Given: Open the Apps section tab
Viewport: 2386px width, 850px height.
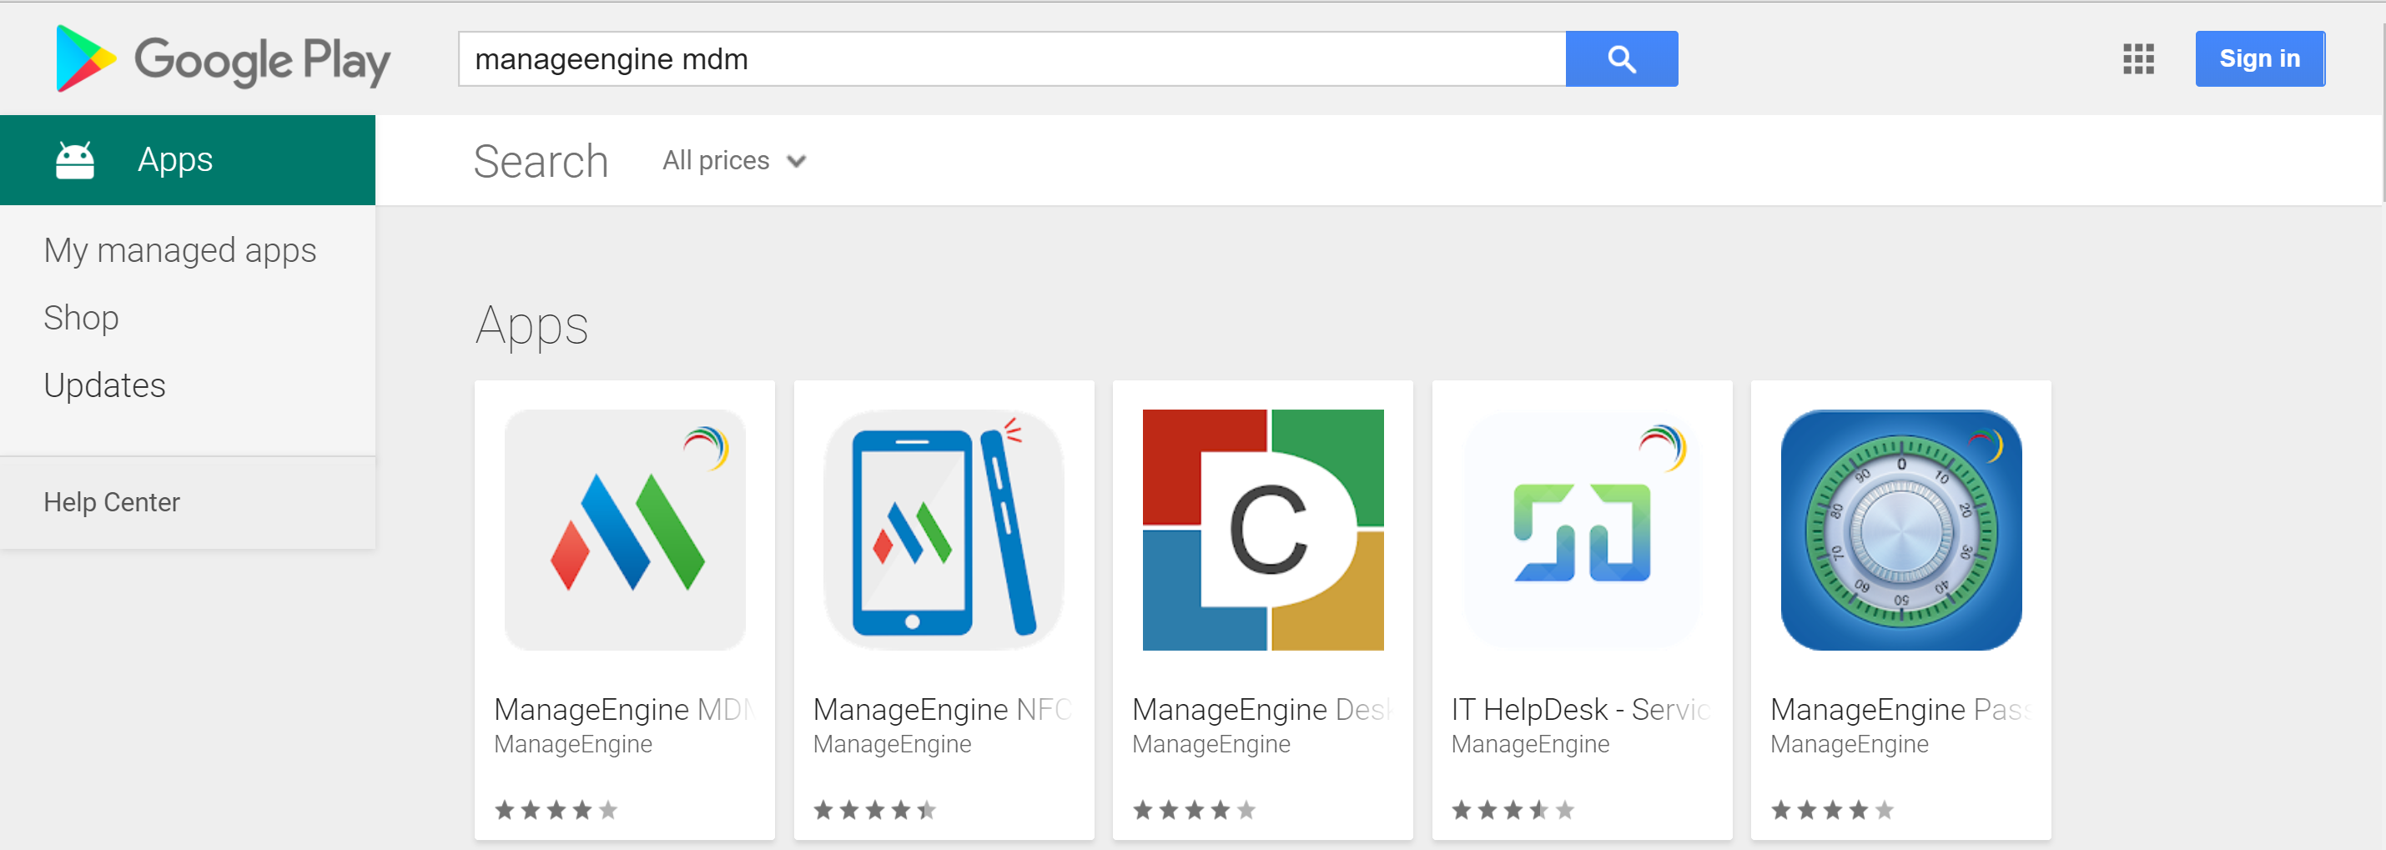Looking at the screenshot, I should pos(175,160).
